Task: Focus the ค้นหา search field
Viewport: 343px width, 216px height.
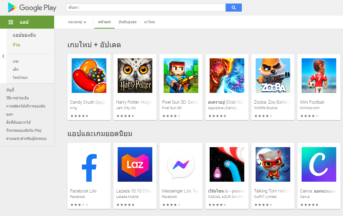Action: 146,8
